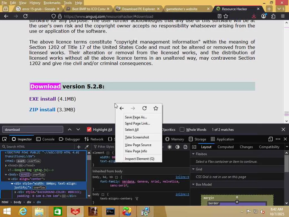Enable the Whole Words checkbox
This screenshot has width=289, height=217.
(x=182, y=129)
